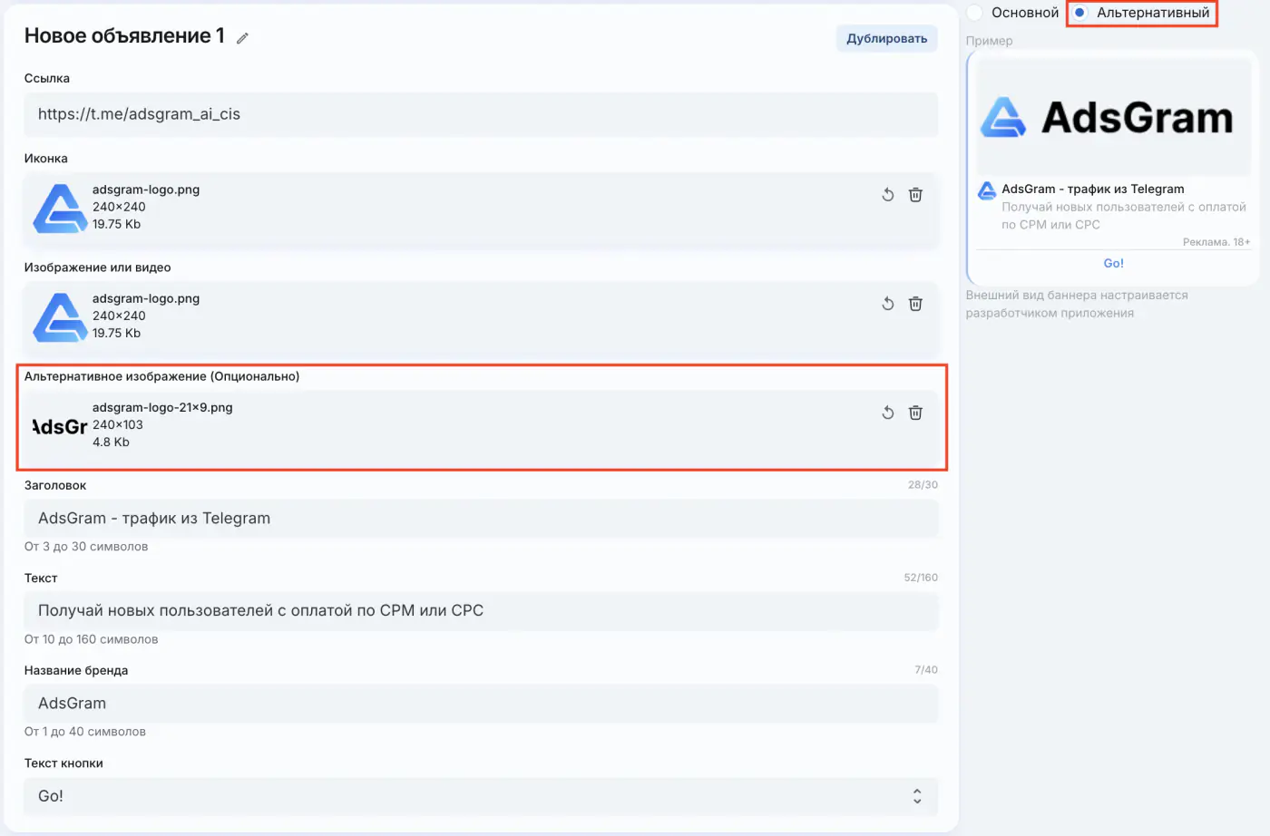Click the Go! button in banner preview

tap(1113, 264)
